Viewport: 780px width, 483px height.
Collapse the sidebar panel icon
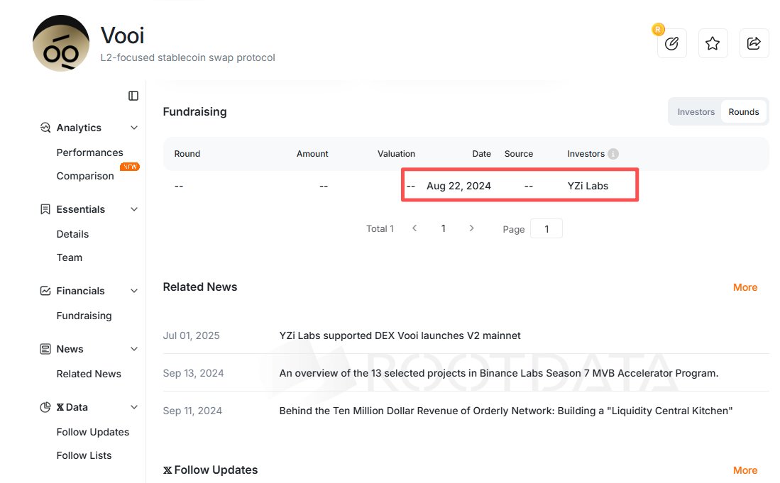coord(133,96)
